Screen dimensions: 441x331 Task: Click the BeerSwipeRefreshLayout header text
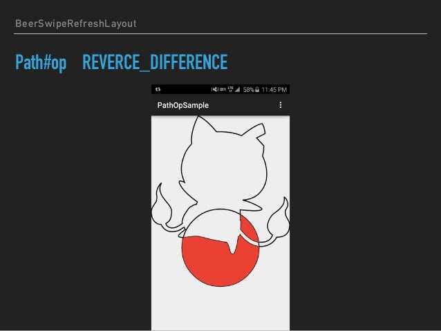click(76, 23)
